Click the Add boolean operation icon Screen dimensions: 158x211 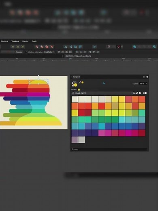tap(135, 47)
